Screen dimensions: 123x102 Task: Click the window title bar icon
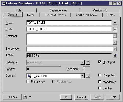click(4, 3)
